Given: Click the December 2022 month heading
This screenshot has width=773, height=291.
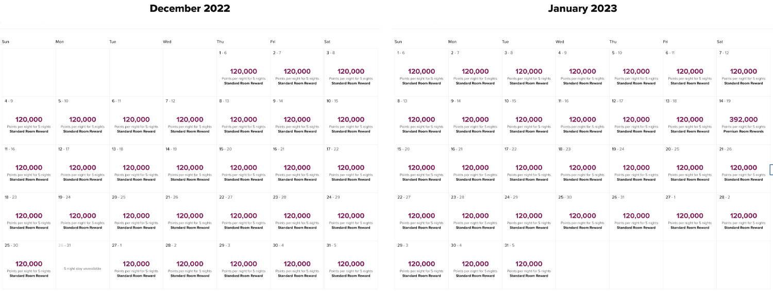Looking at the screenshot, I should pos(190,8).
